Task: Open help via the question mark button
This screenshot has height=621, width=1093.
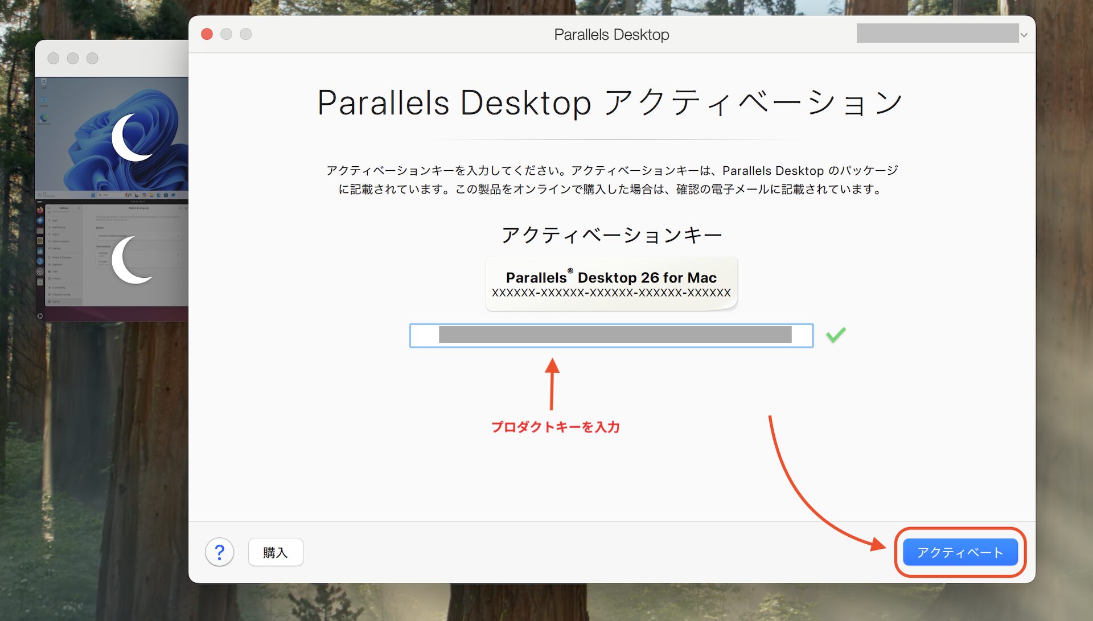Action: tap(219, 552)
